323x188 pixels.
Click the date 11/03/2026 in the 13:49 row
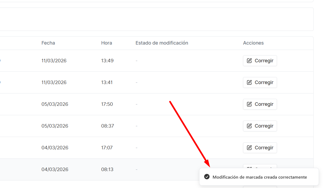point(54,61)
